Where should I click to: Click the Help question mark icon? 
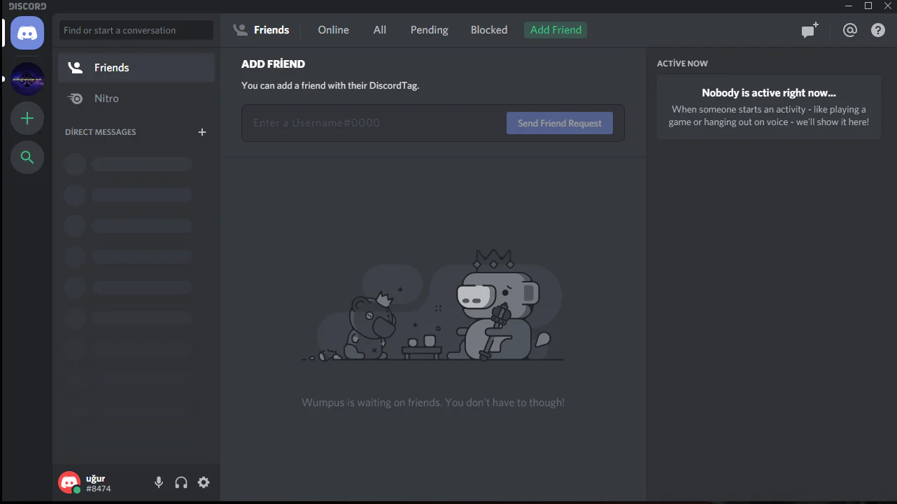[878, 30]
